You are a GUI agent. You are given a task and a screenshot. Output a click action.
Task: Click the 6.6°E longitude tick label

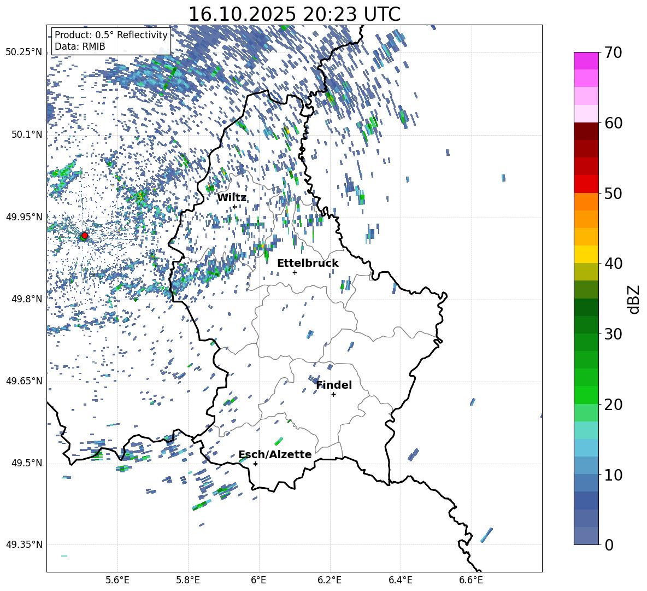point(471,580)
